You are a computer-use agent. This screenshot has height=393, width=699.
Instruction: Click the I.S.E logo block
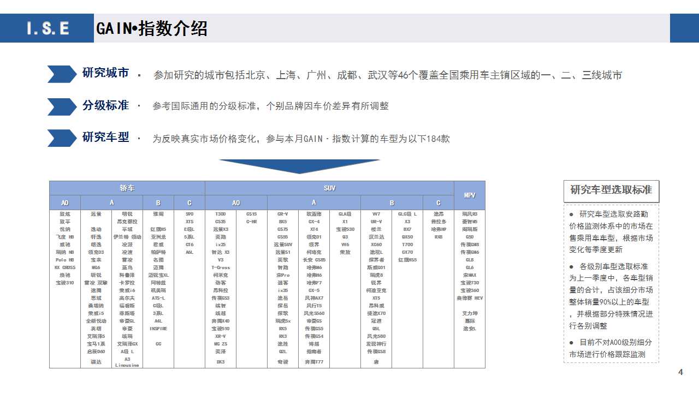pyautogui.click(x=47, y=28)
